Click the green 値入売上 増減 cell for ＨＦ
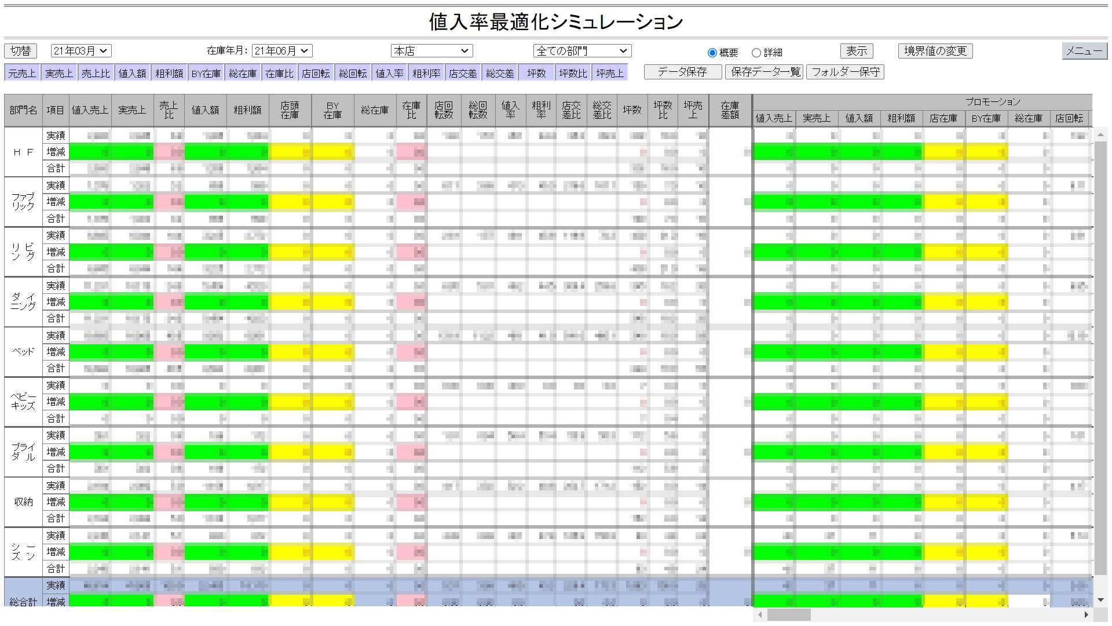 90,152
